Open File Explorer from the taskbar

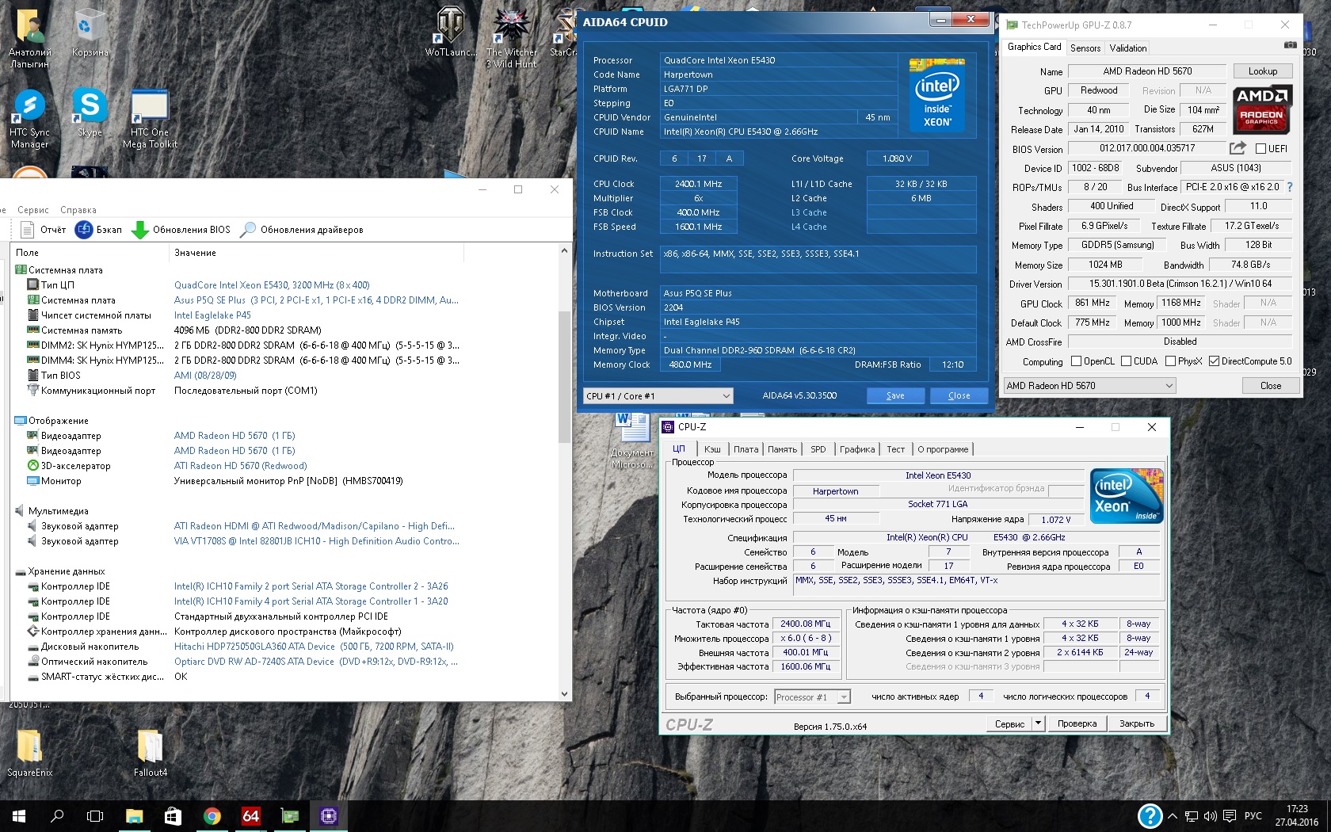(134, 815)
